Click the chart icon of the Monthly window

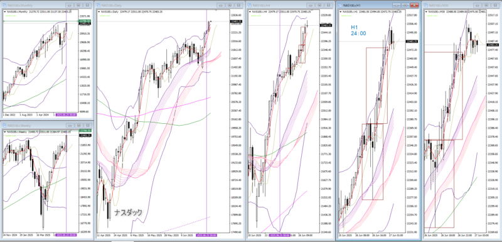tap(4, 6)
